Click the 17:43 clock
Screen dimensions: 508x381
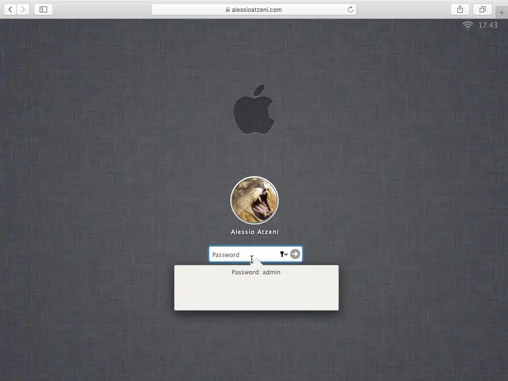pos(488,25)
